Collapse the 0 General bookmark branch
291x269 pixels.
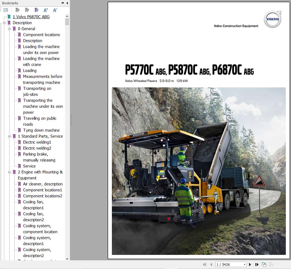9,29
